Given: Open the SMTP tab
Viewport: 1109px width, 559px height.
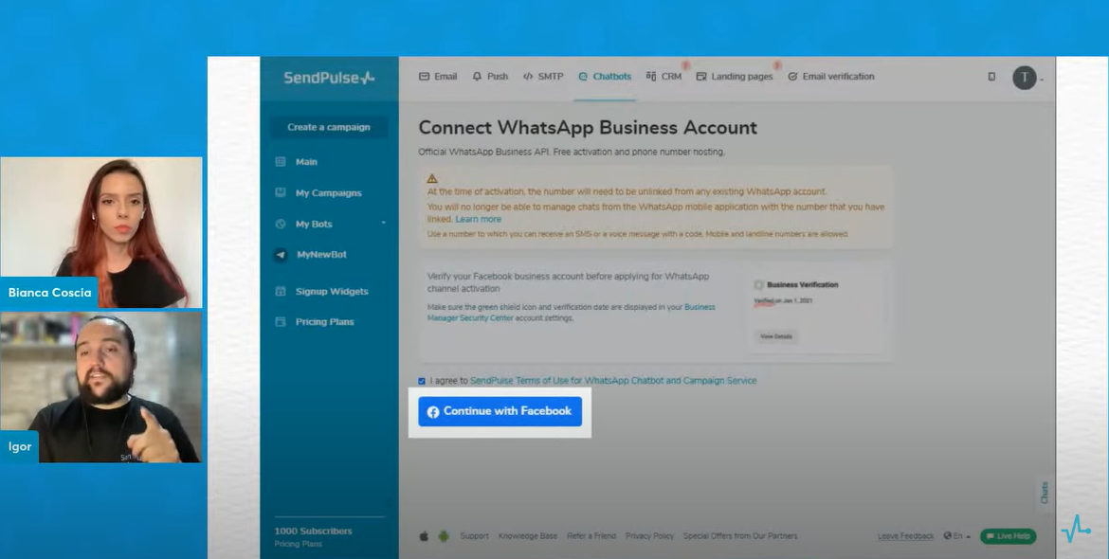Looking at the screenshot, I should [x=543, y=77].
